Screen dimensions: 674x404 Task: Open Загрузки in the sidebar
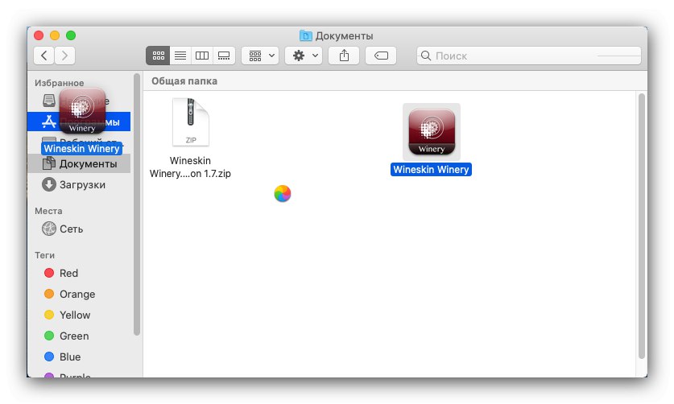(79, 185)
